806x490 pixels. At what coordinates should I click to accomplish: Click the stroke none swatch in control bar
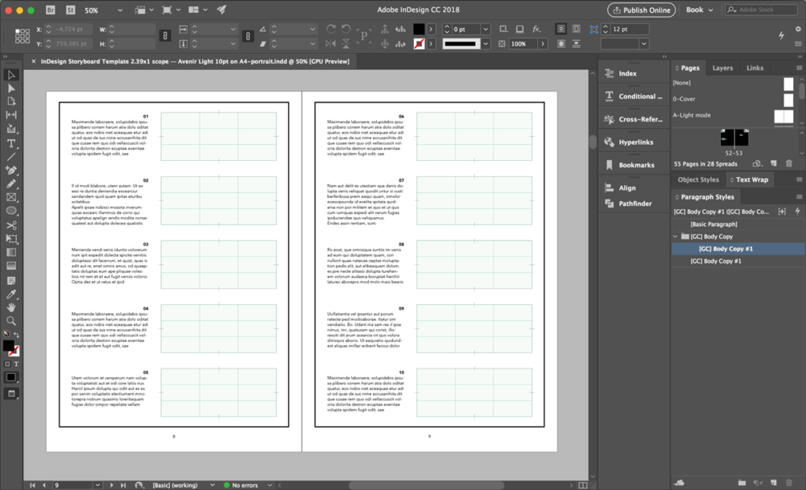click(x=419, y=44)
